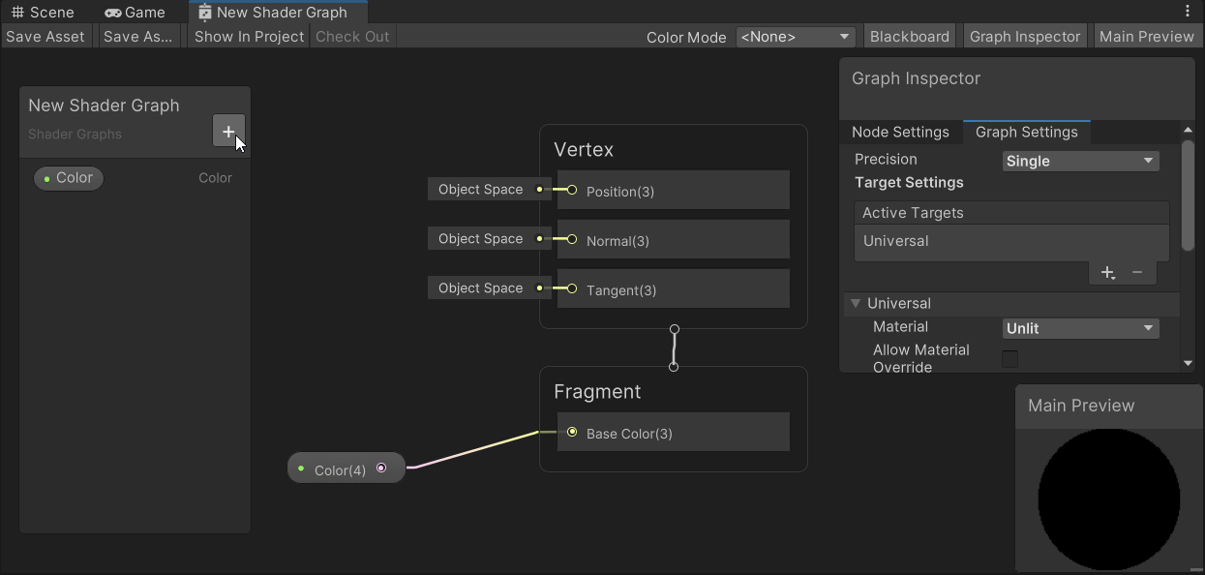
Task: Click the New Shader Graph Blackboard title
Action: [104, 106]
